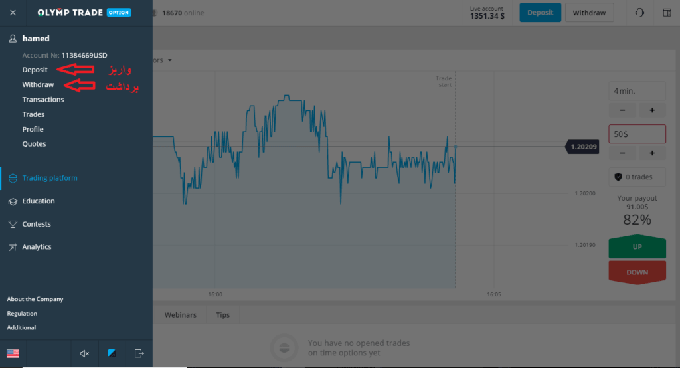Click the green UP button
Screen dimensions: 680x368
click(x=637, y=247)
